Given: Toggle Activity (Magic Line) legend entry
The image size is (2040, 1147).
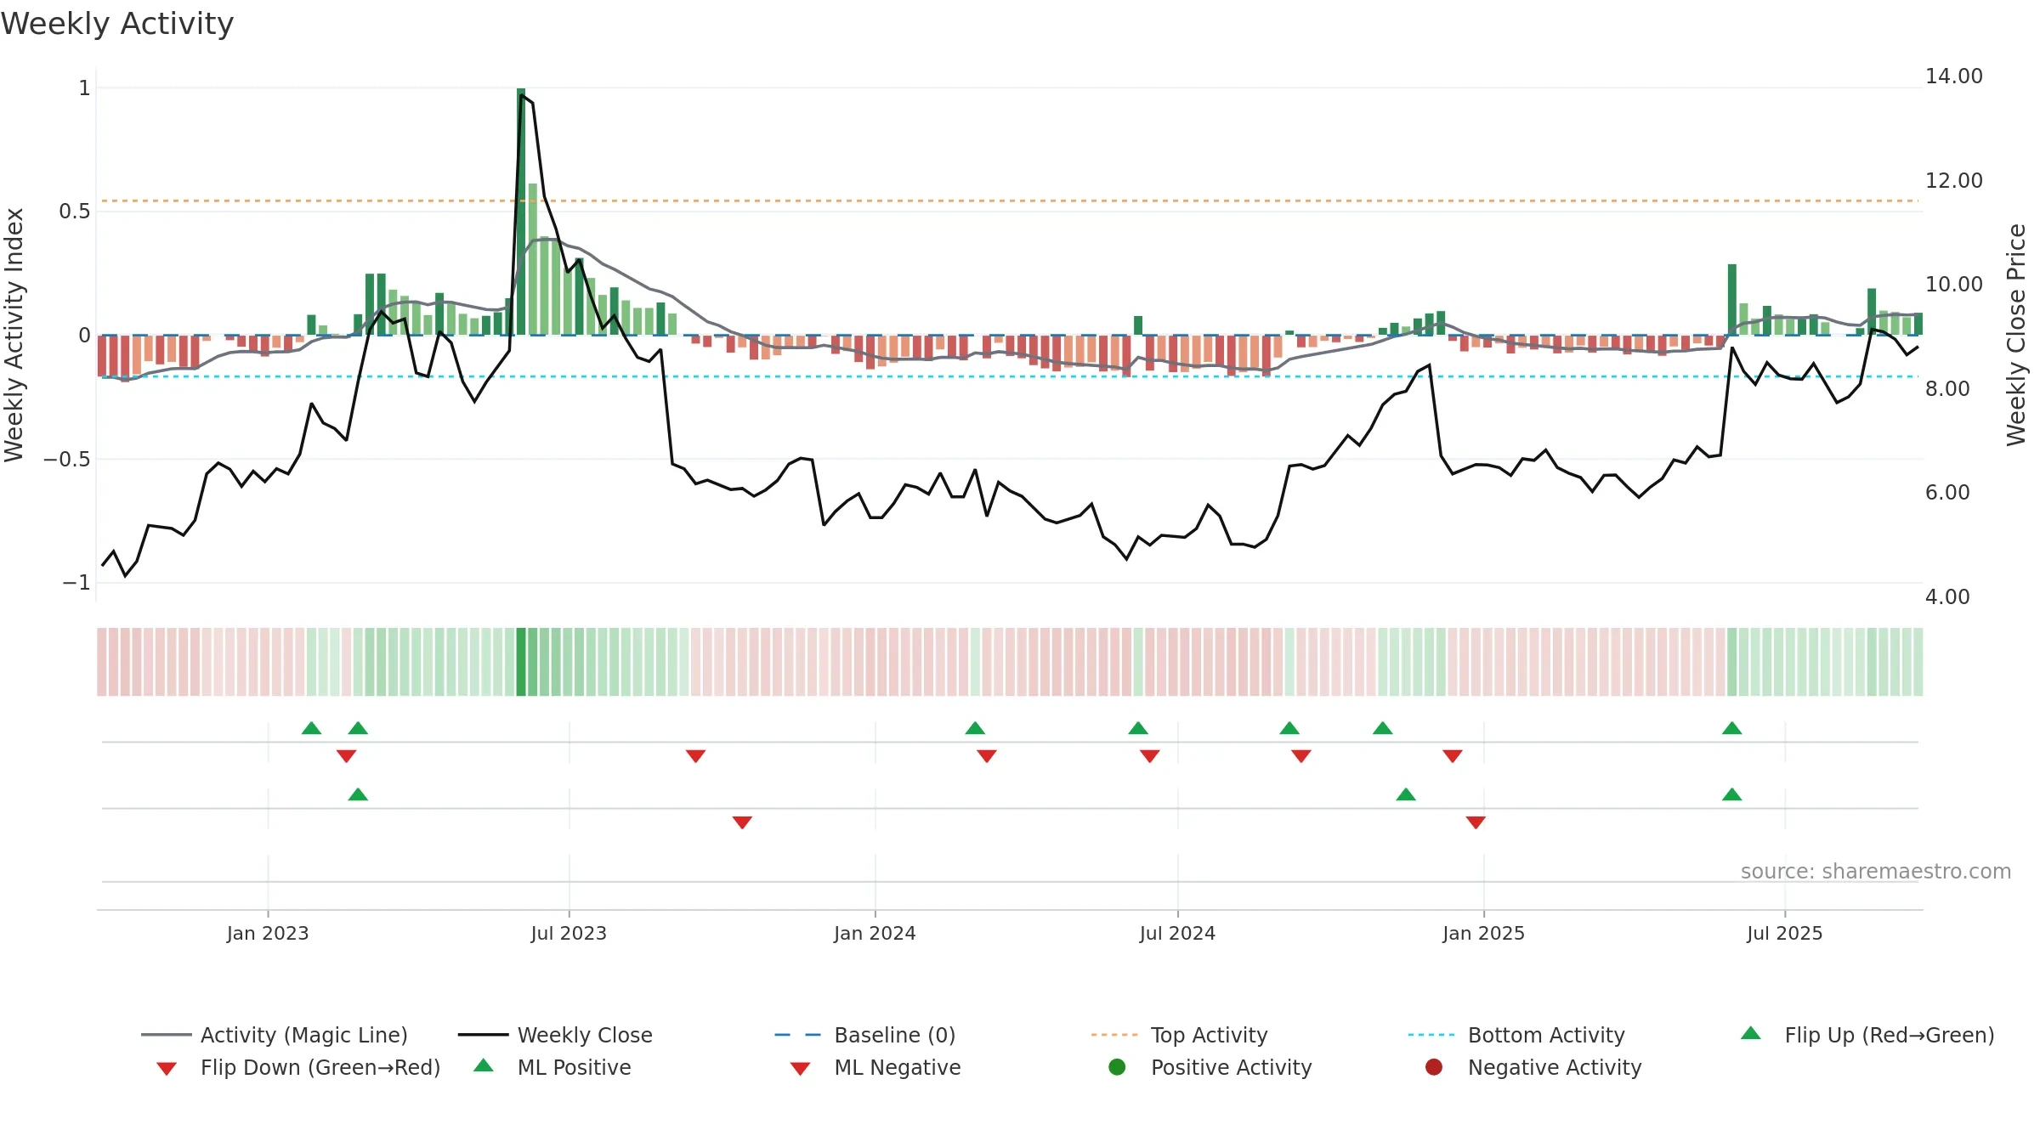Looking at the screenshot, I should [x=275, y=1035].
